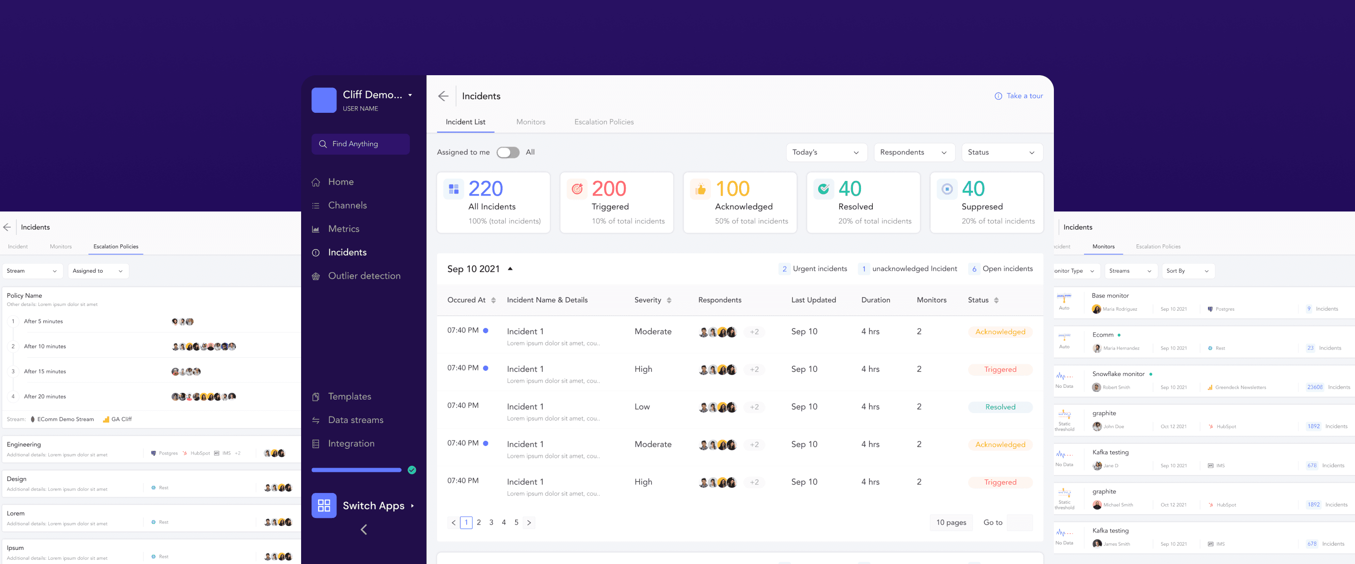Click the Outlier detection icon
This screenshot has height=564, width=1355.
point(316,276)
